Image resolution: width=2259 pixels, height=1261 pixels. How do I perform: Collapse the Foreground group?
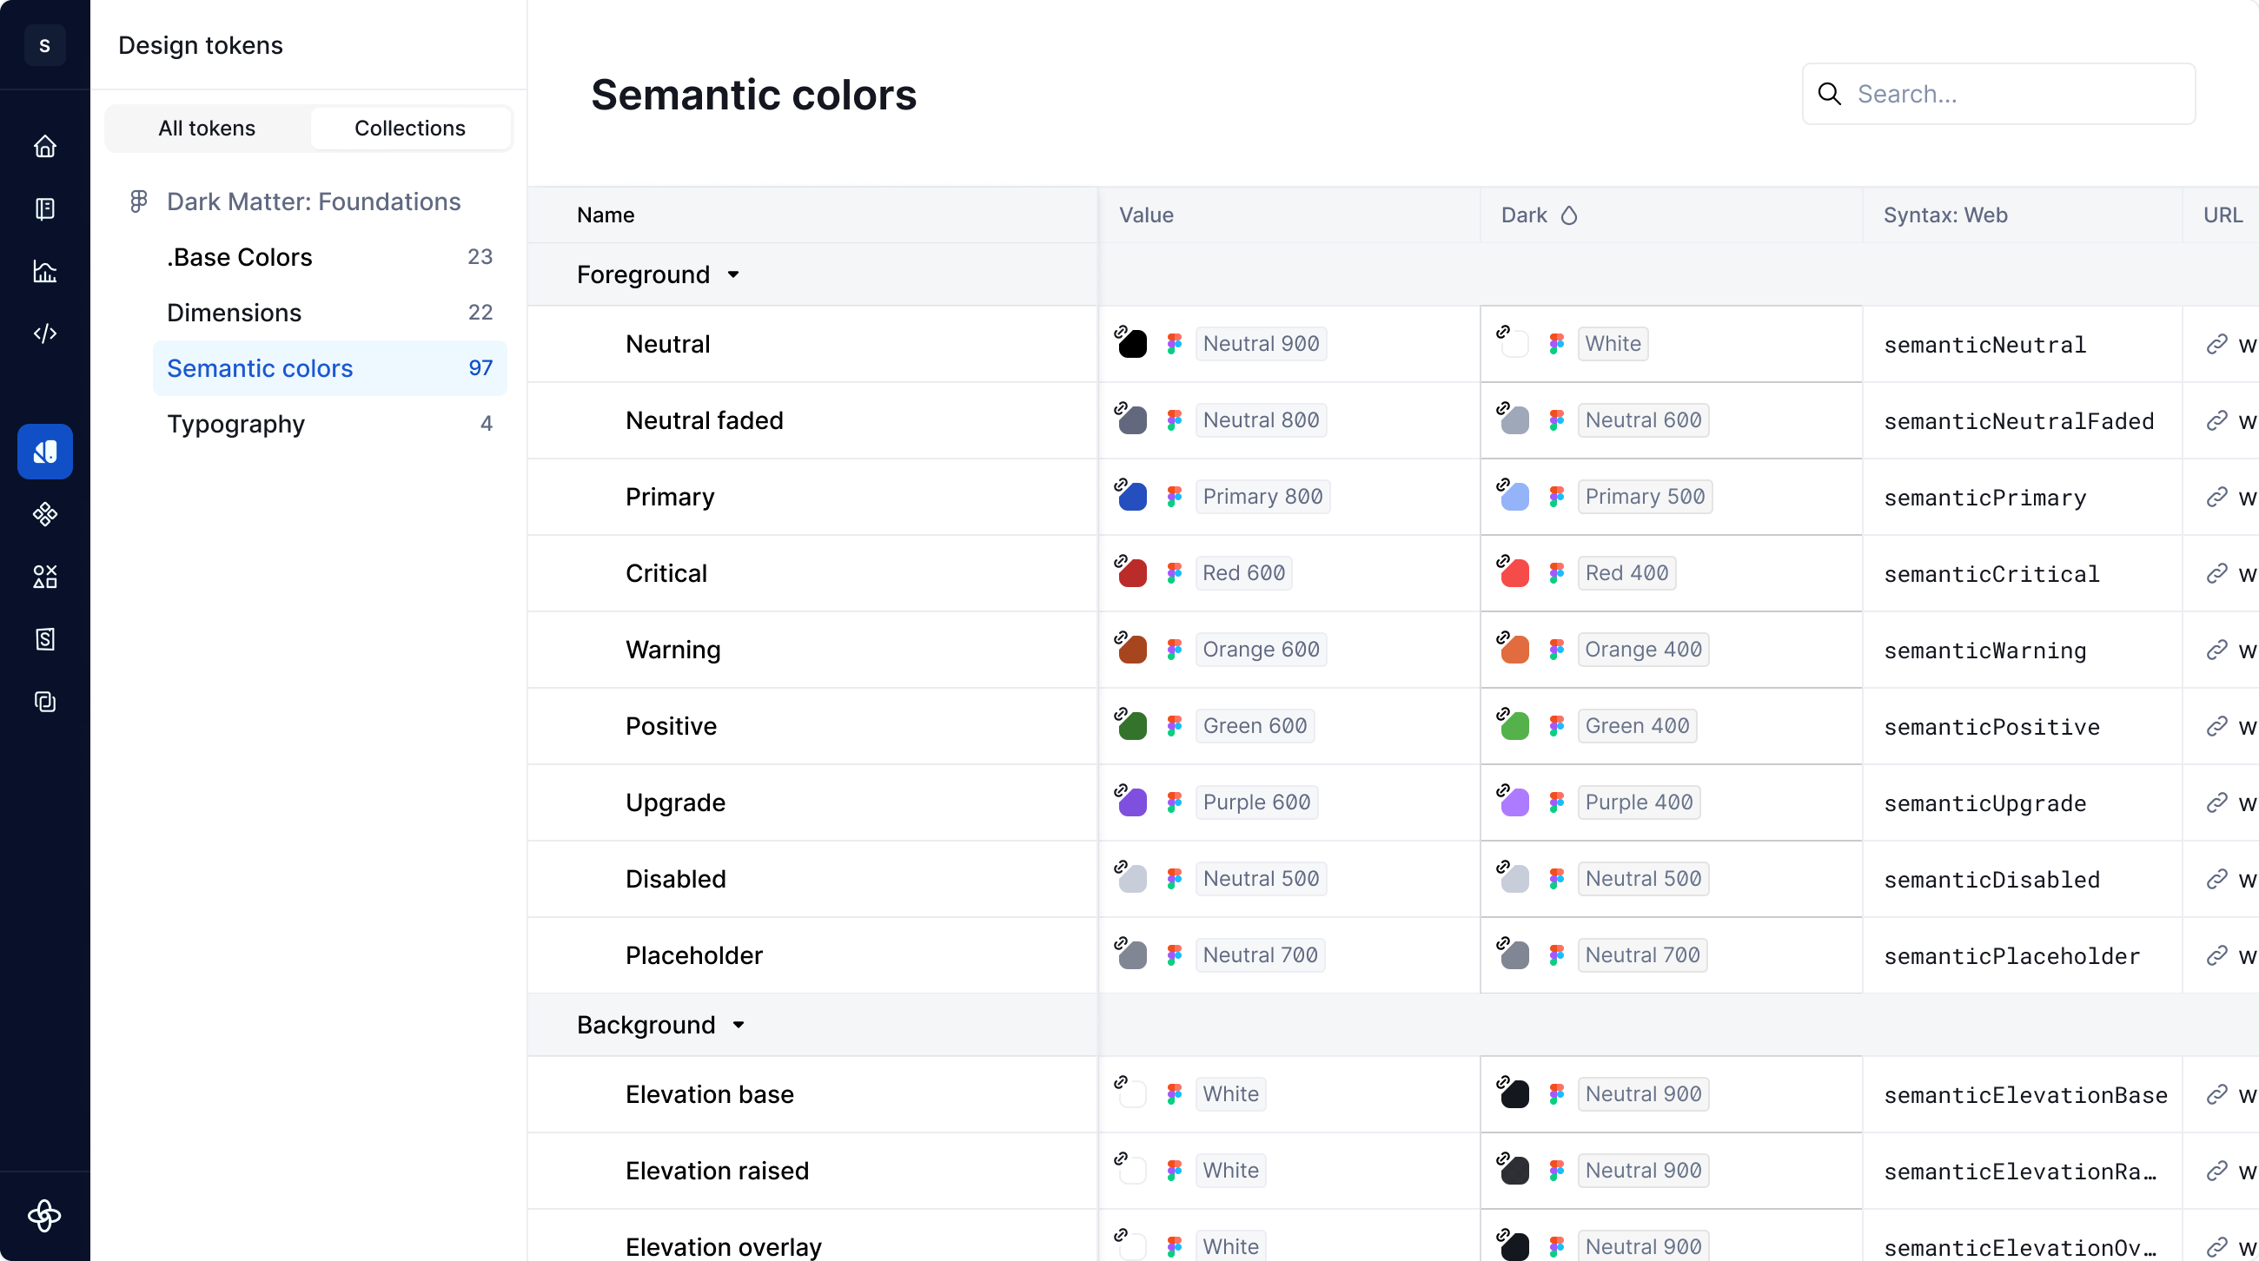click(x=734, y=274)
